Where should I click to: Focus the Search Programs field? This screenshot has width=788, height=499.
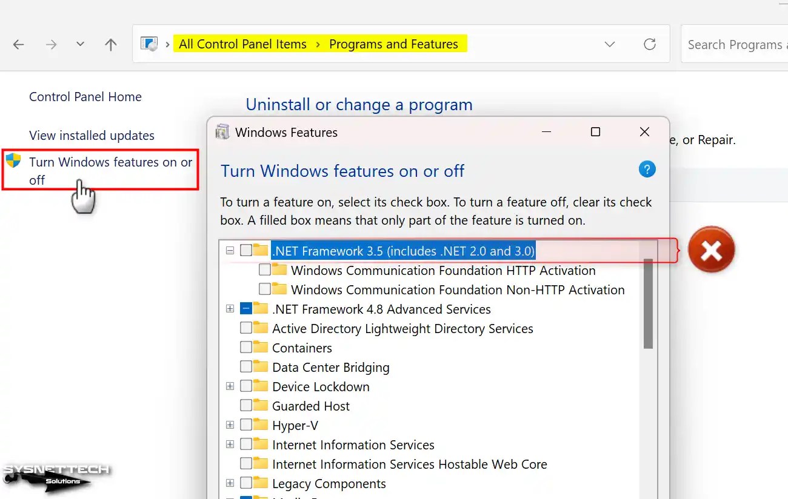(x=735, y=44)
